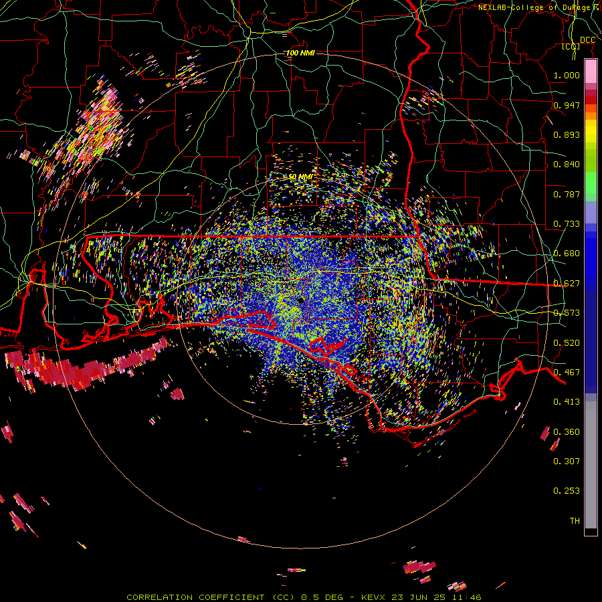This screenshot has height=602, width=602.
Task: Click the 0.680 legend value
Action: click(567, 254)
